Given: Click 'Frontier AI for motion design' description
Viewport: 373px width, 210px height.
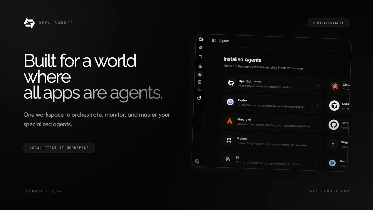Looking at the screenshot, I should [x=273, y=144].
